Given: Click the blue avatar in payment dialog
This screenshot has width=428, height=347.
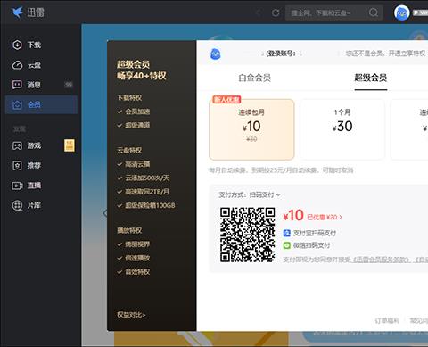Looking at the screenshot, I should (x=216, y=54).
